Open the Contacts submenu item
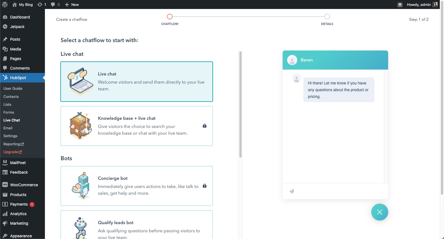This screenshot has width=444, height=239. (11, 96)
